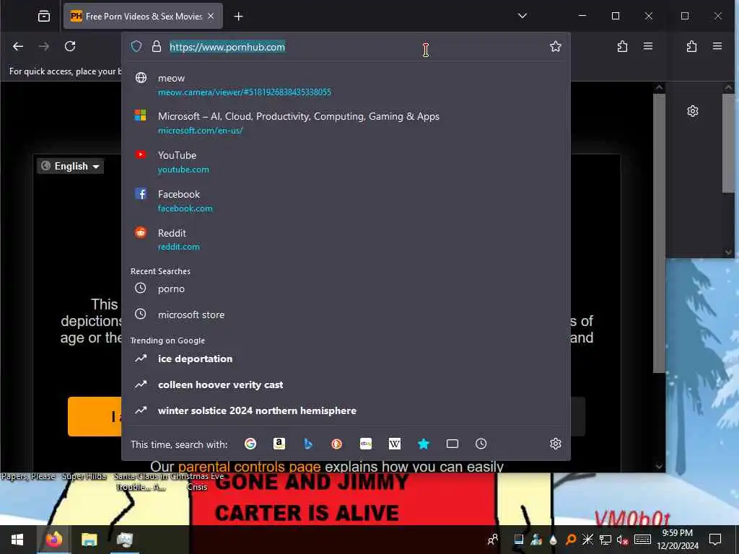Go back one page
This screenshot has height=554, width=739.
tap(18, 46)
